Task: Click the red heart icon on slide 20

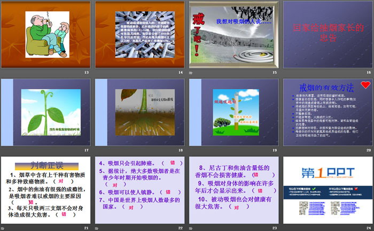Action: [x=365, y=84]
